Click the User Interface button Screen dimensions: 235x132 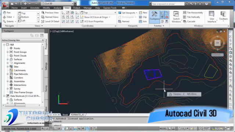tap(212, 17)
